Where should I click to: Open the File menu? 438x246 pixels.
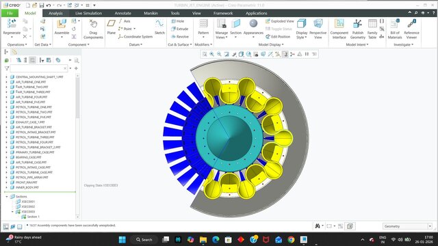[x=10, y=13]
